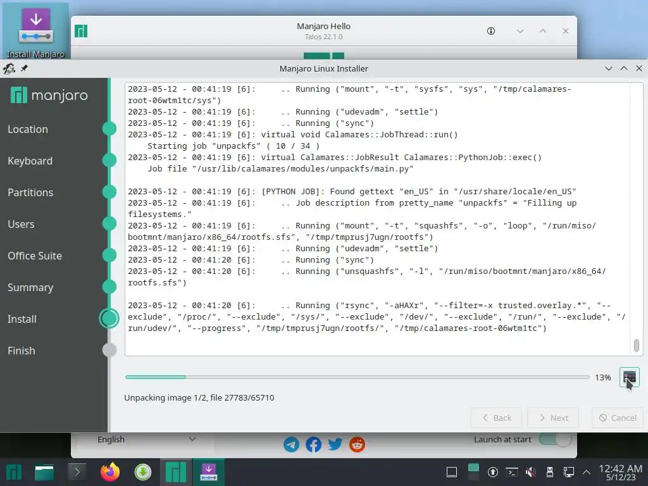This screenshot has width=648, height=486.
Task: Select the Install step in sidebar
Action: [x=22, y=319]
